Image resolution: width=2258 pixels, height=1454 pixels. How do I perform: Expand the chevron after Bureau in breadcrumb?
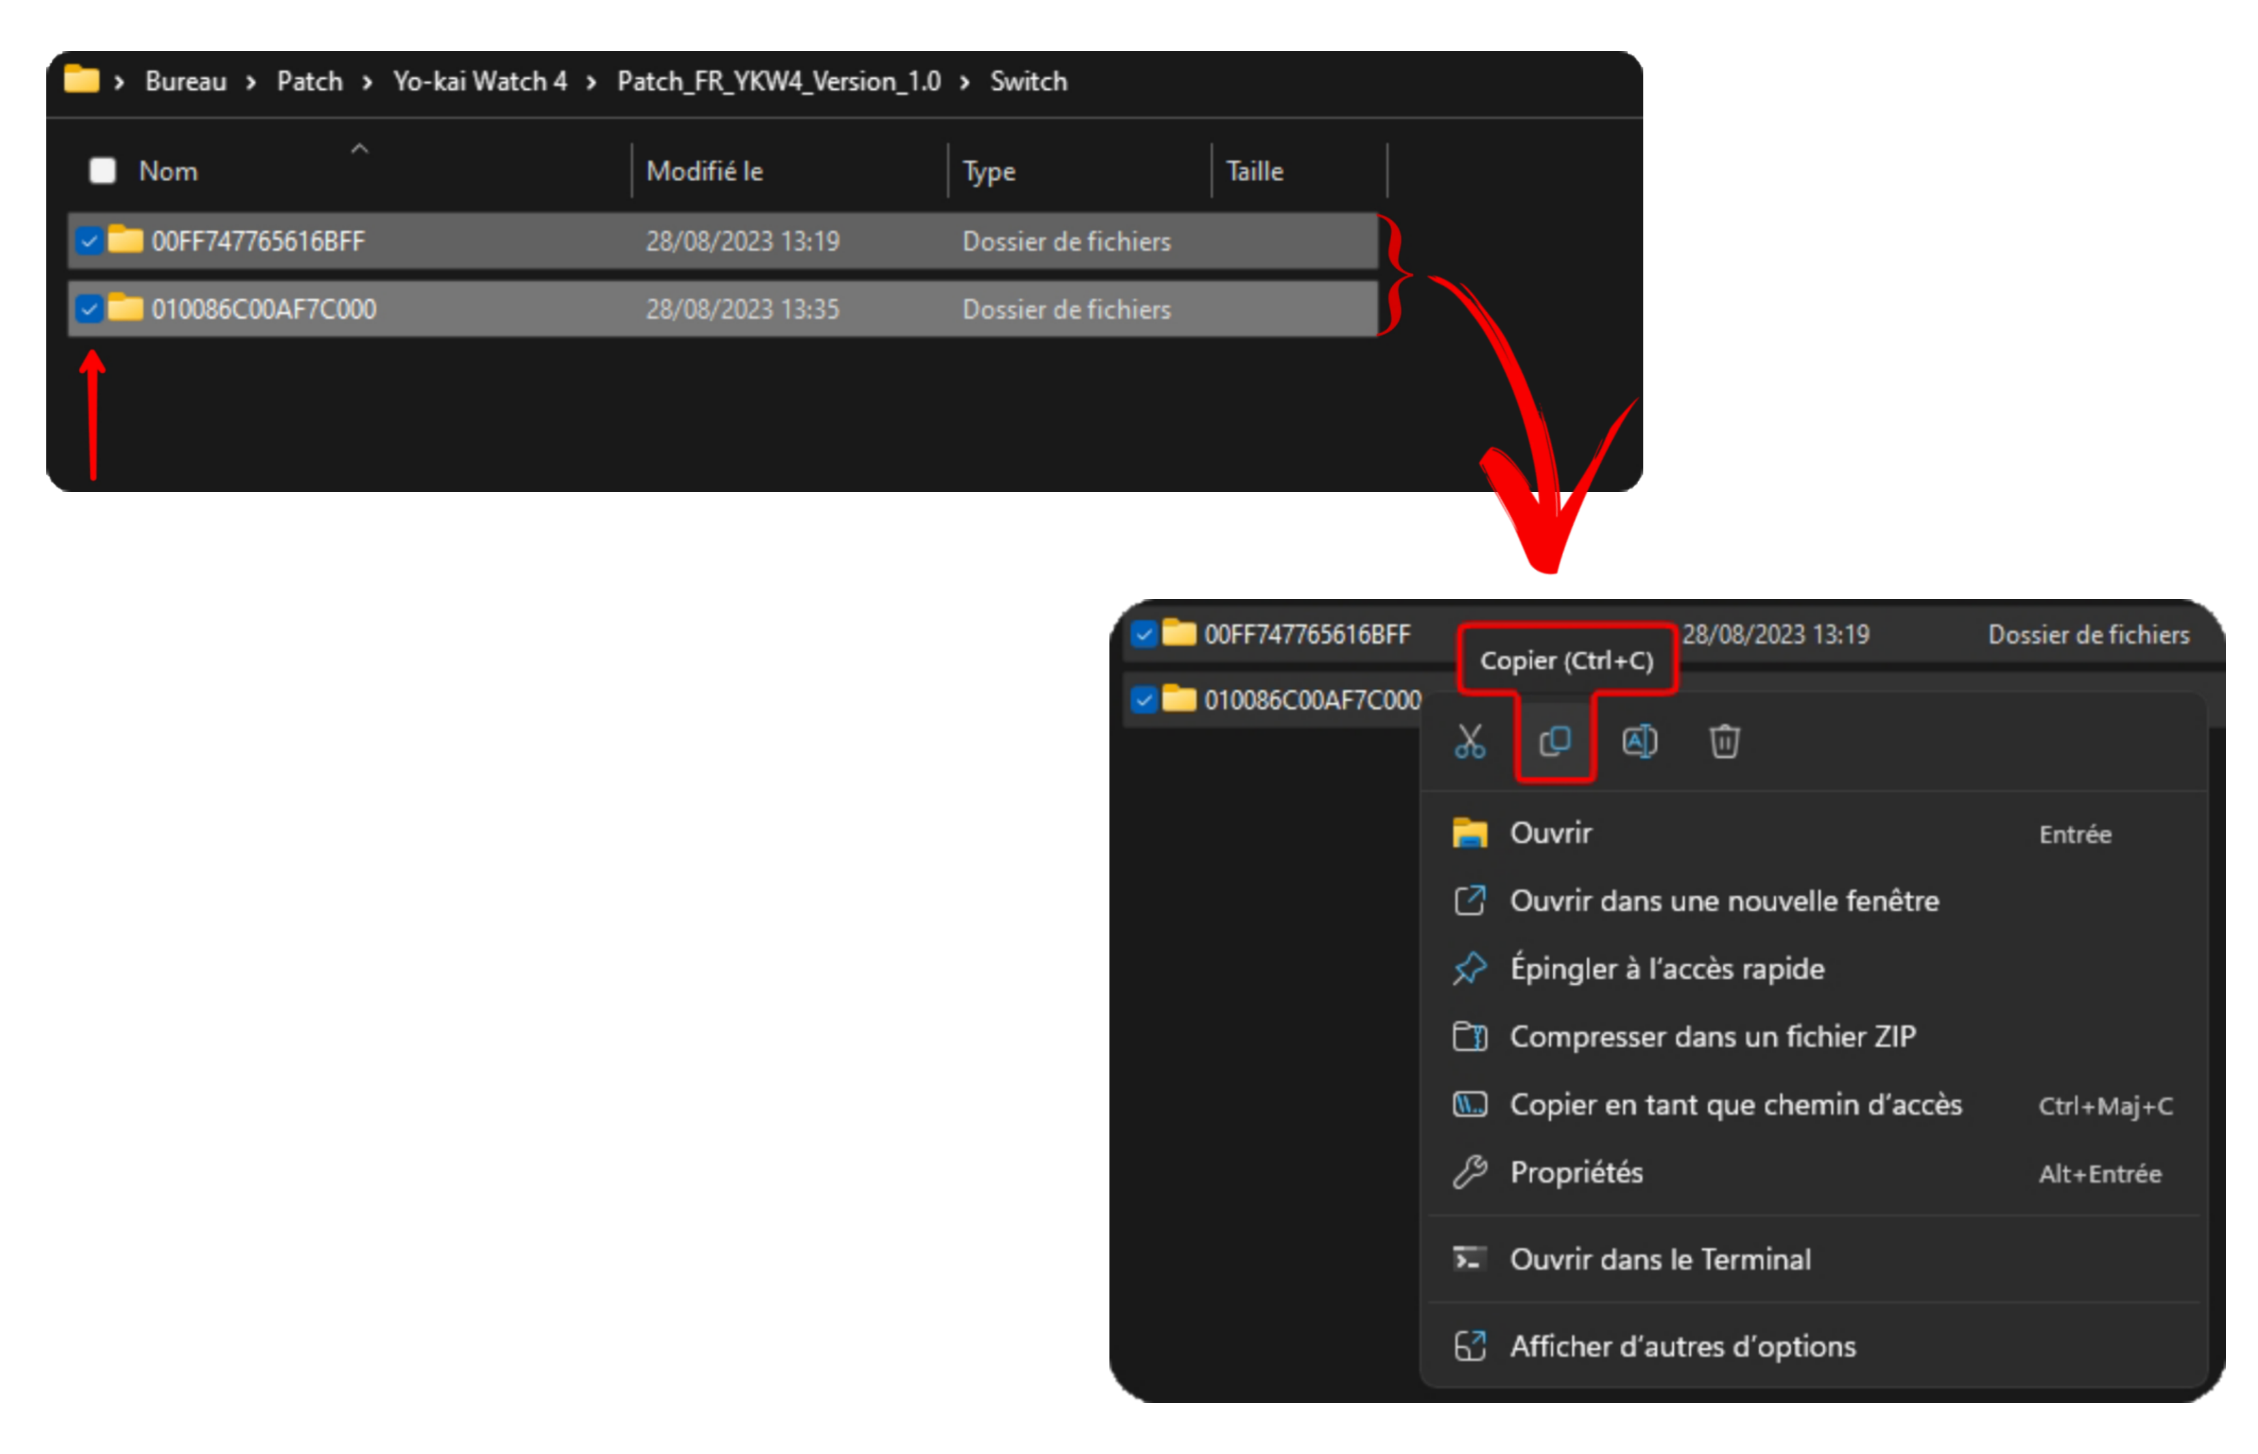click(x=251, y=82)
